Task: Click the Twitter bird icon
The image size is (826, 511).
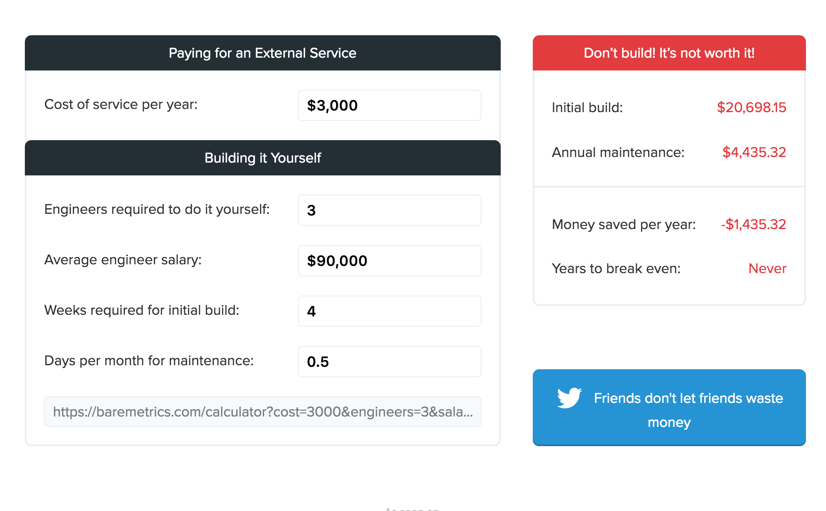Action: [569, 398]
